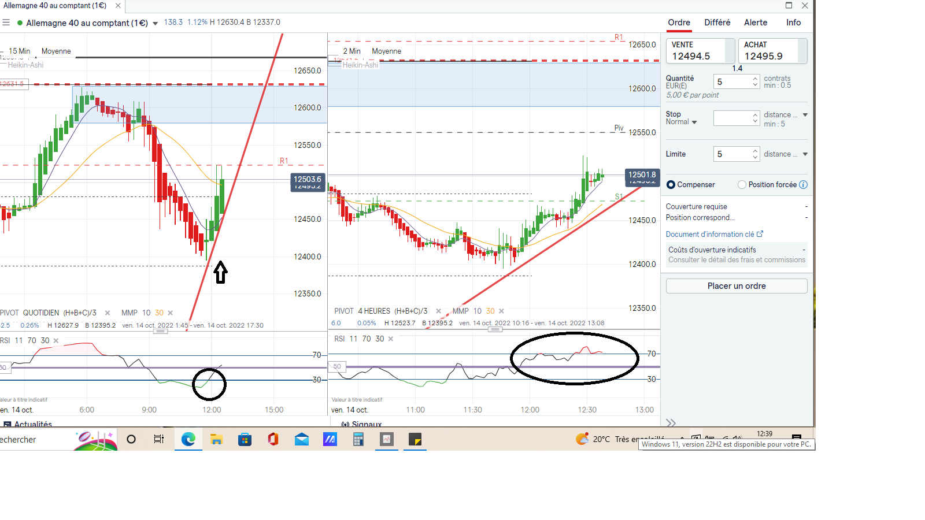Open the Info tab
Image resolution: width=925 pixels, height=520 pixels.
[x=793, y=23]
